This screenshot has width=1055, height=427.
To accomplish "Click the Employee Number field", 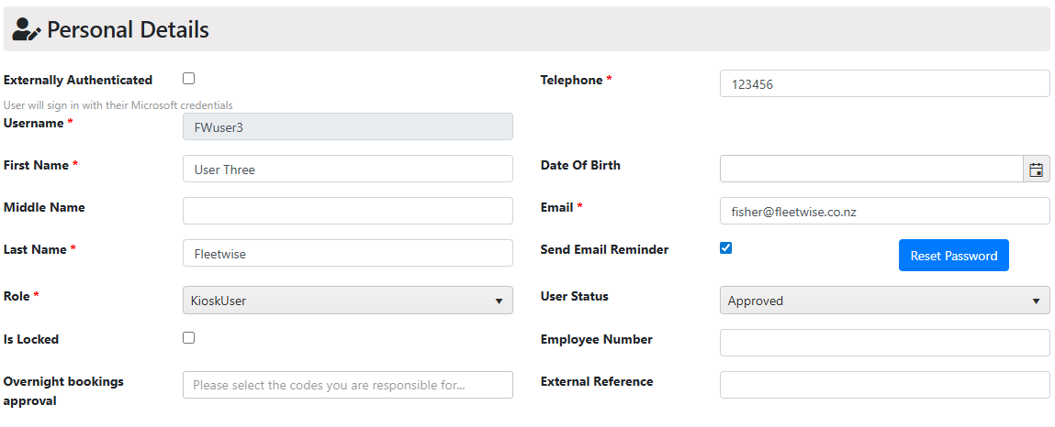I will click(x=885, y=343).
